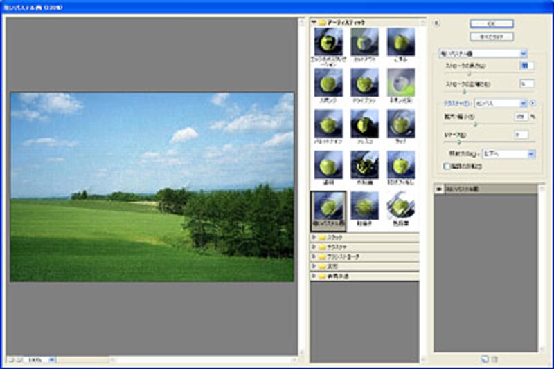The width and height of the screenshot is (554, 369).
Task: Collapse the Artistic filter folder
Action: click(x=314, y=23)
